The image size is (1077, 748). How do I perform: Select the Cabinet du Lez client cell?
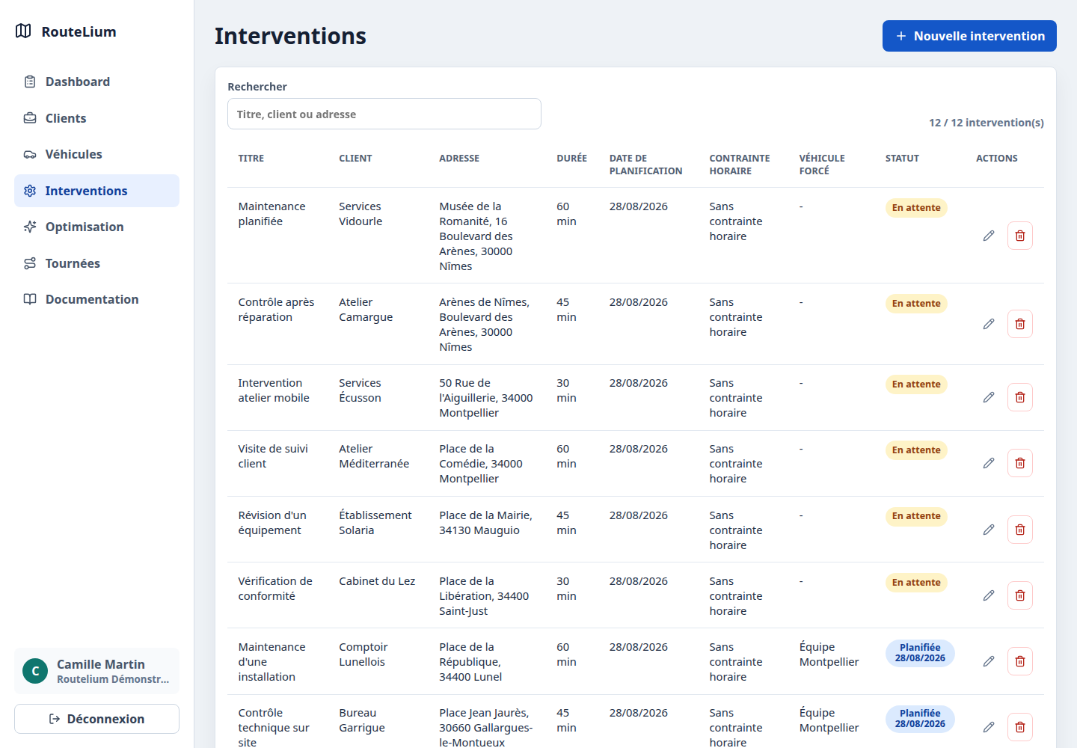click(x=377, y=581)
